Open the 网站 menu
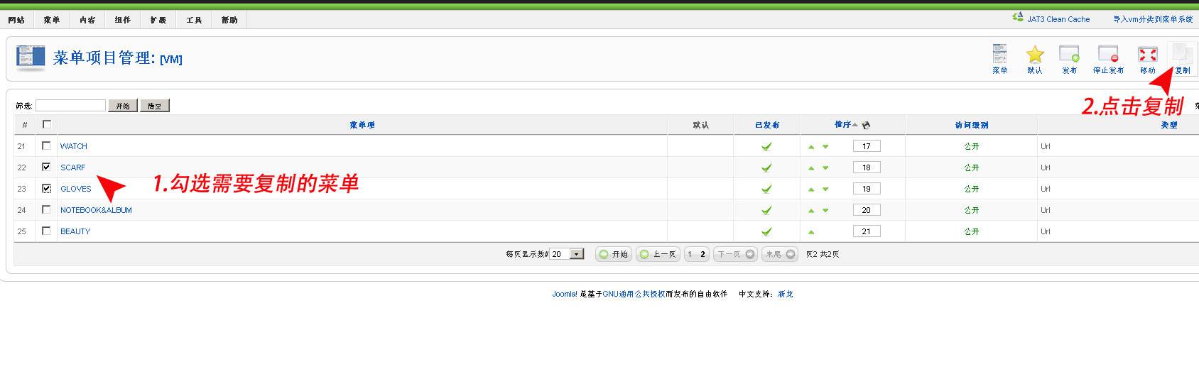Viewport: 1199px width, 374px height. (x=16, y=20)
